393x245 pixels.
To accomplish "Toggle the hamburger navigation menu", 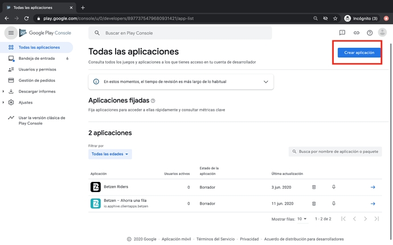I will click(x=11, y=33).
